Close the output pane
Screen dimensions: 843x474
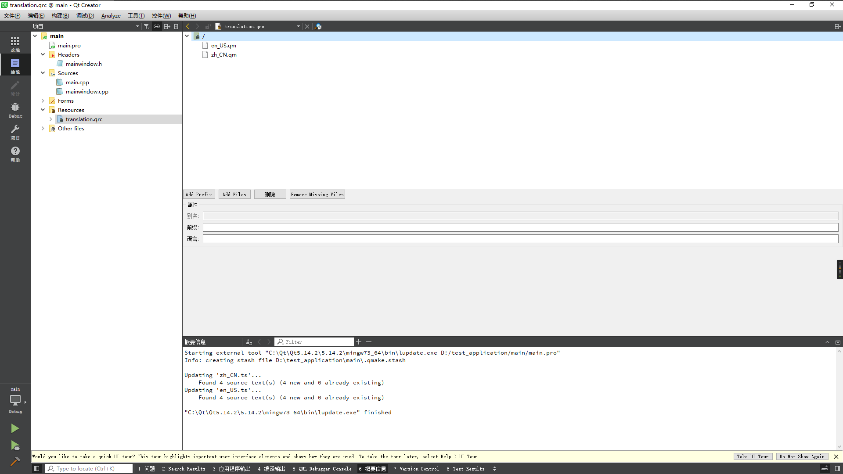(x=838, y=342)
